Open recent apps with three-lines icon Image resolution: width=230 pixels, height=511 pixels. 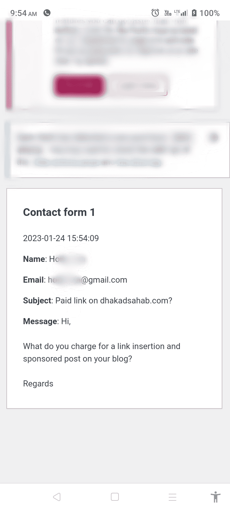point(172,497)
